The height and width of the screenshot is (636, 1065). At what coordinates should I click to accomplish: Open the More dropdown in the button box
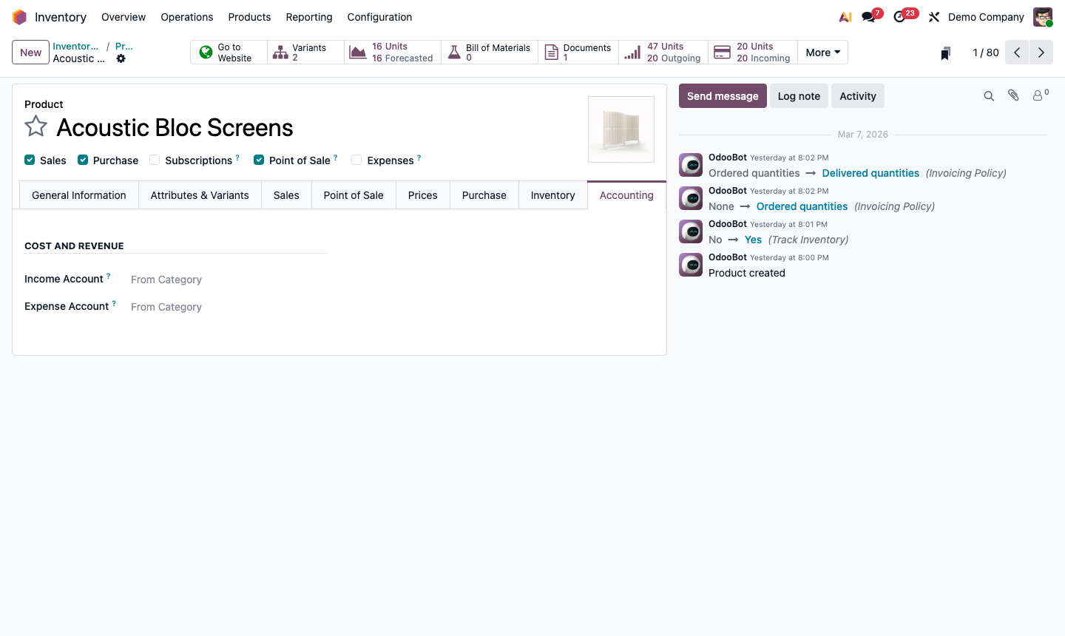pos(822,52)
